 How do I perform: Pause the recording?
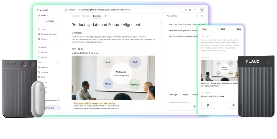click(x=204, y=29)
